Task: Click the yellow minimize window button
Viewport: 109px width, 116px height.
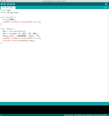Action: tap(3, 1)
